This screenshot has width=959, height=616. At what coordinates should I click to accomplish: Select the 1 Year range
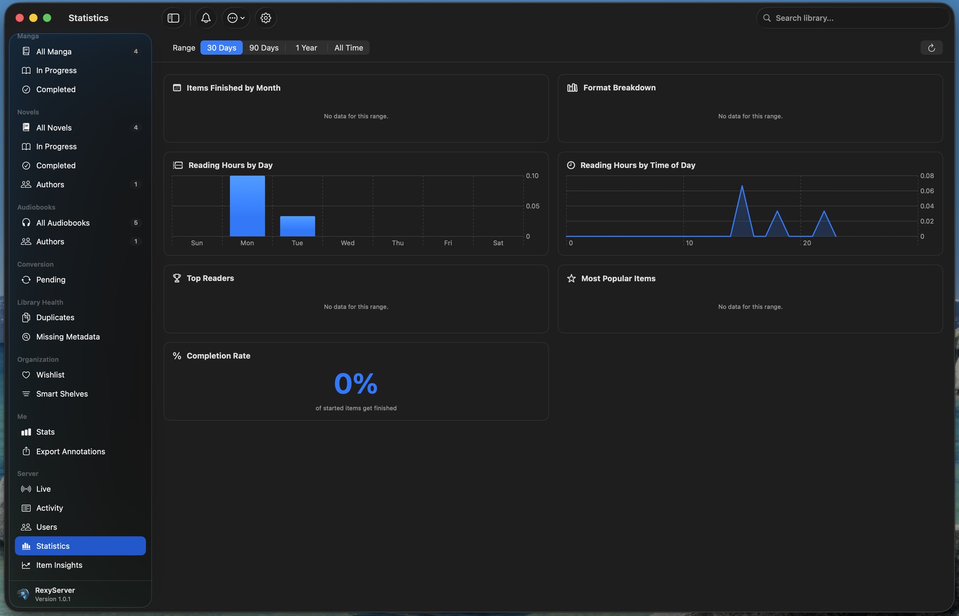[306, 48]
